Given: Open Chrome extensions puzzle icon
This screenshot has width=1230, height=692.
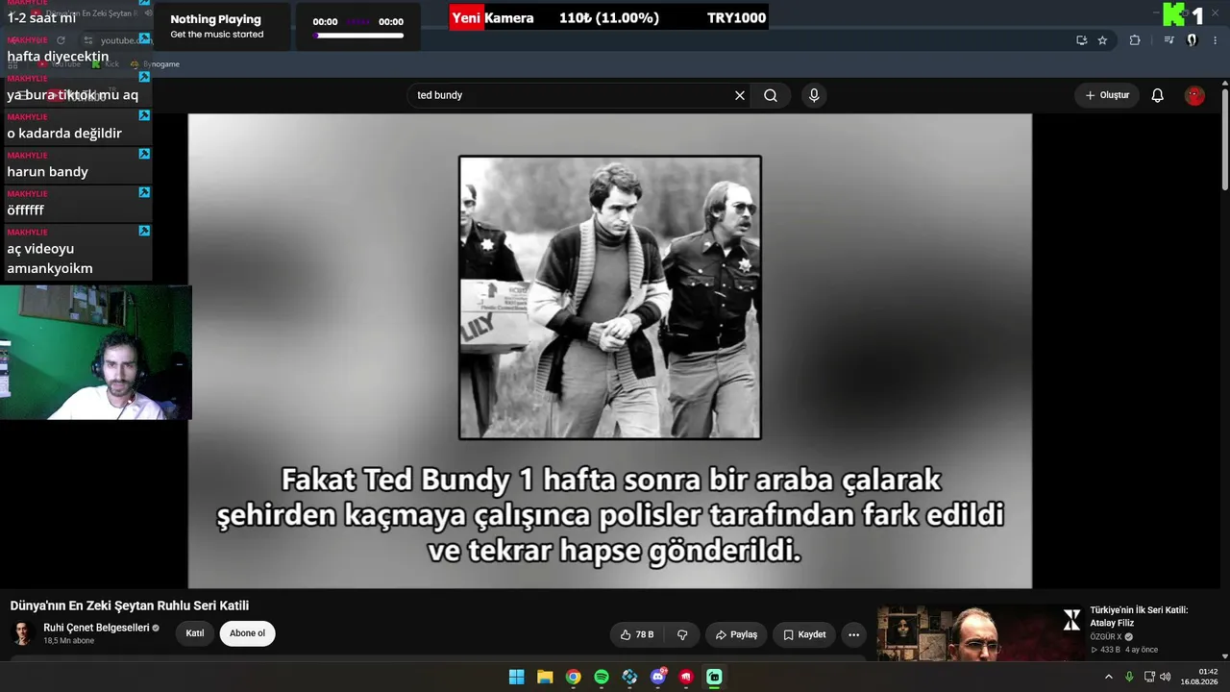Looking at the screenshot, I should [1135, 40].
